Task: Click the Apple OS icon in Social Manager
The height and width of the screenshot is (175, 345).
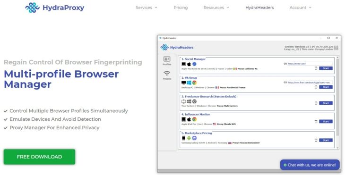Action: pyautogui.click(x=189, y=64)
